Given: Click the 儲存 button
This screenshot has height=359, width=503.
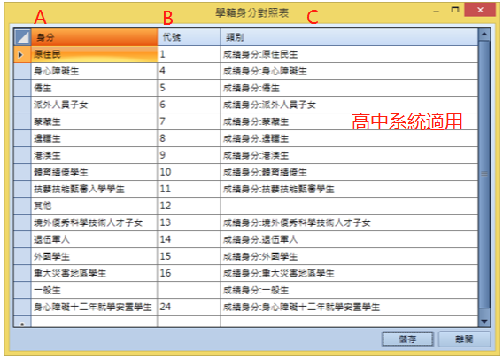Looking at the screenshot, I should click(x=407, y=339).
